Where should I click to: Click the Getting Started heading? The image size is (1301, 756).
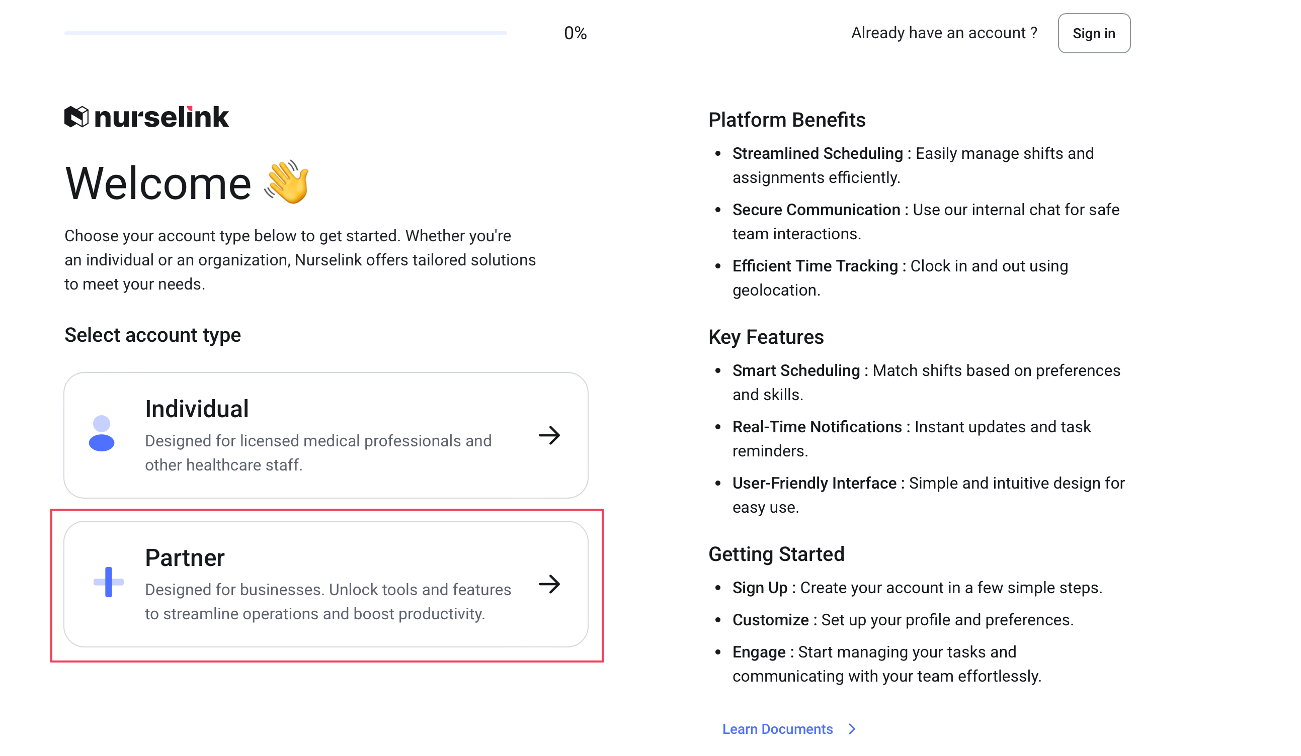(776, 554)
